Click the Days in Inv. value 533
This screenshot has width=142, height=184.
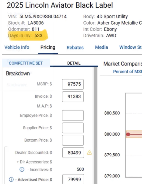coord(38,35)
